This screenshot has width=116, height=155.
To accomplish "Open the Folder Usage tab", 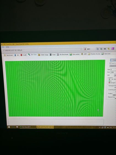I will coord(43,55).
